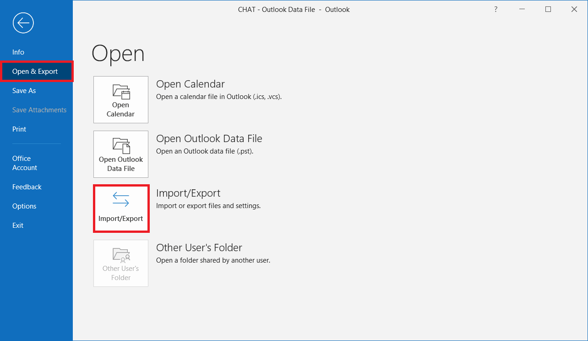
Task: Click the Open Calendar tile button
Action: 121,99
